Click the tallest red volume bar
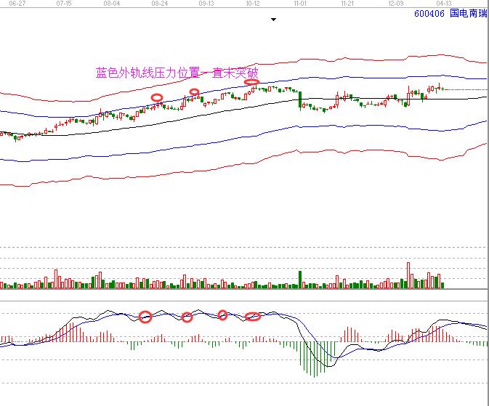Screen dimensions: 489x406 [x=408, y=276]
